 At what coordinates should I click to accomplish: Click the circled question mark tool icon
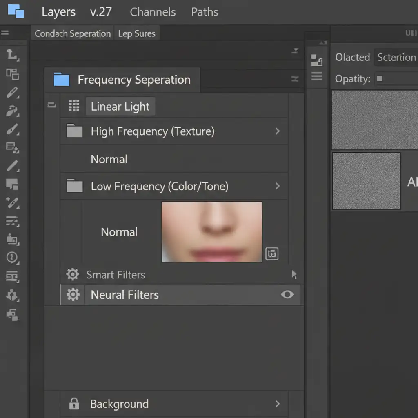(12, 258)
